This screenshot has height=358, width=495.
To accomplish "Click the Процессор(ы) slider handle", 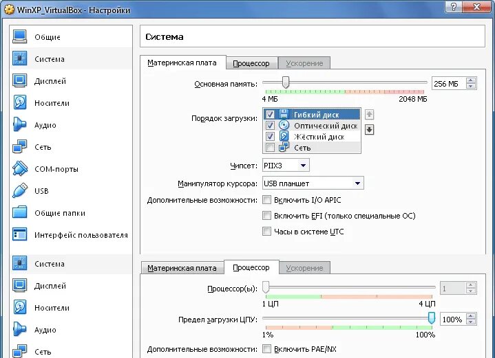I will (266, 287).
